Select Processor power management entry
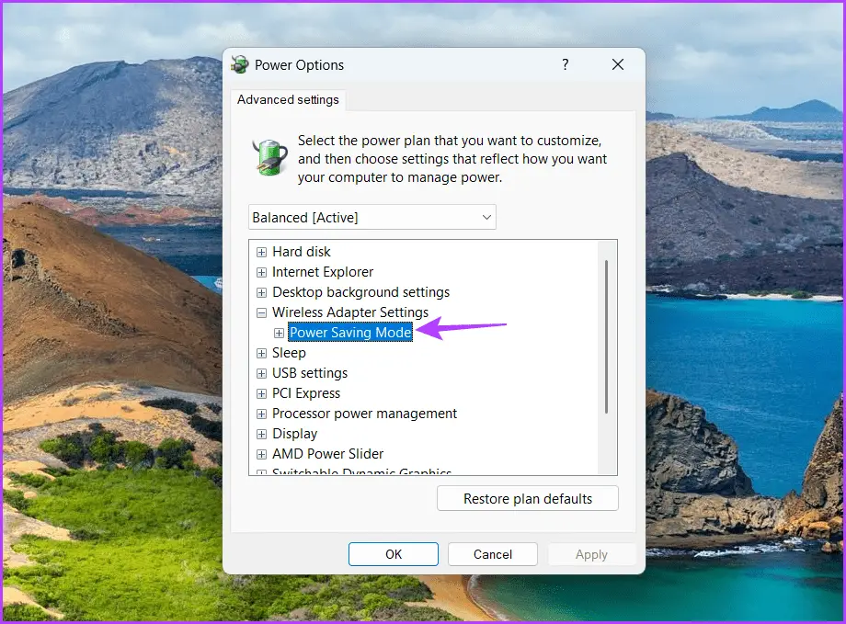846x624 pixels. [364, 414]
